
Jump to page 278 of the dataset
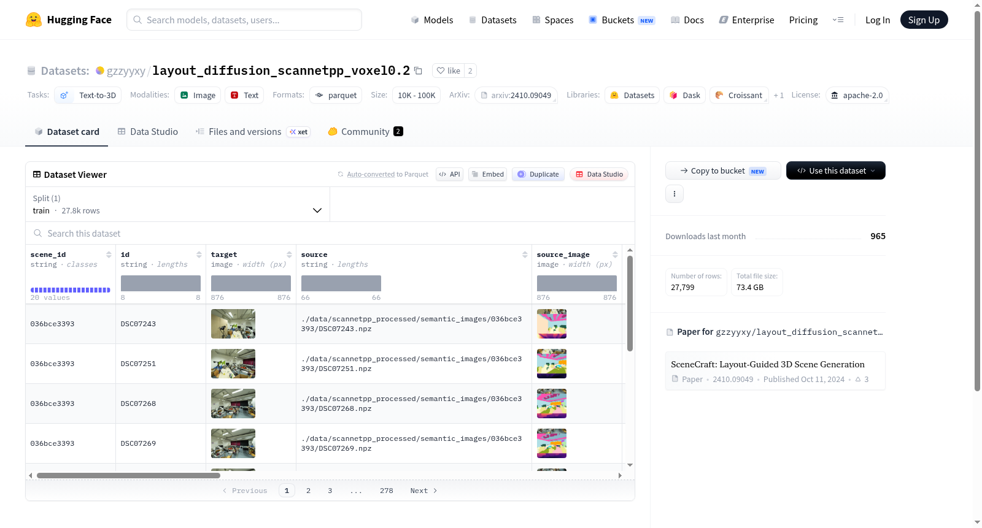[386, 491]
